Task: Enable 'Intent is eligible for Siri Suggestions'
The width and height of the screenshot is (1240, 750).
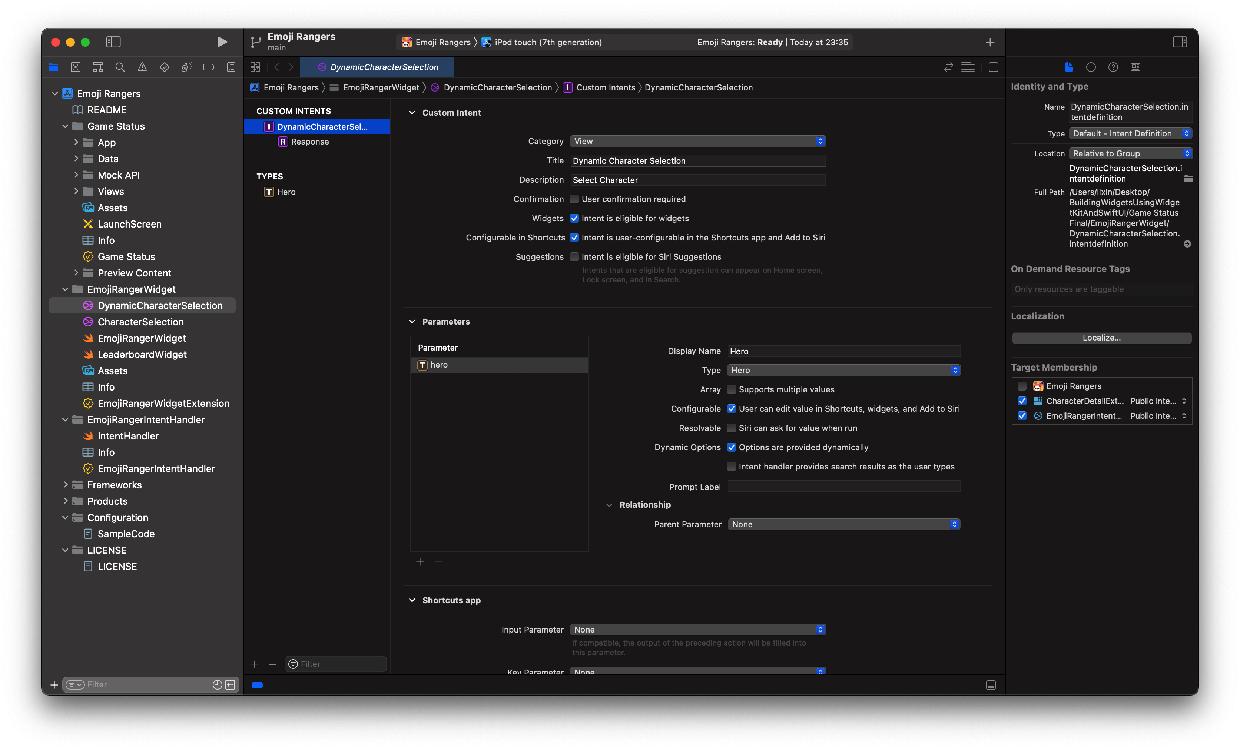Action: (x=574, y=257)
